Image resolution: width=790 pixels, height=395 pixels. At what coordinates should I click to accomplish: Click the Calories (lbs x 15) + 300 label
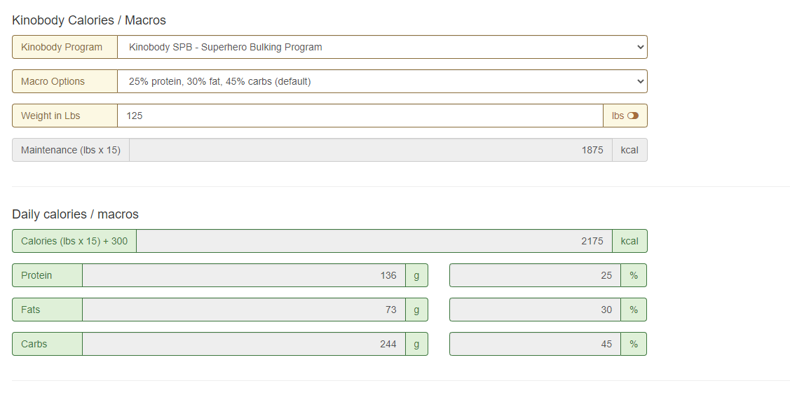(x=74, y=241)
